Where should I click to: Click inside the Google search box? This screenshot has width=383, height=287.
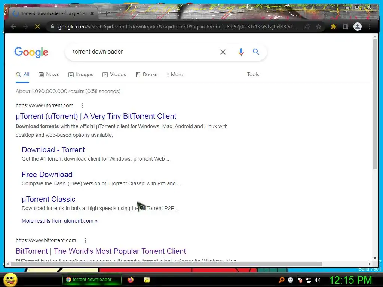(144, 52)
